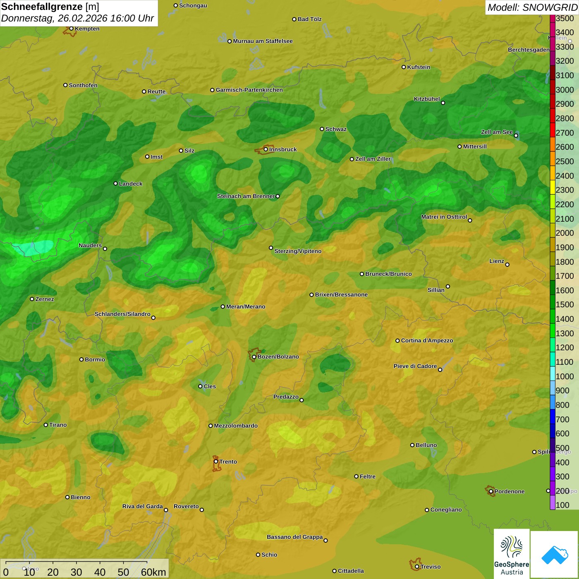Click the Riva del Garda label

click(143, 506)
